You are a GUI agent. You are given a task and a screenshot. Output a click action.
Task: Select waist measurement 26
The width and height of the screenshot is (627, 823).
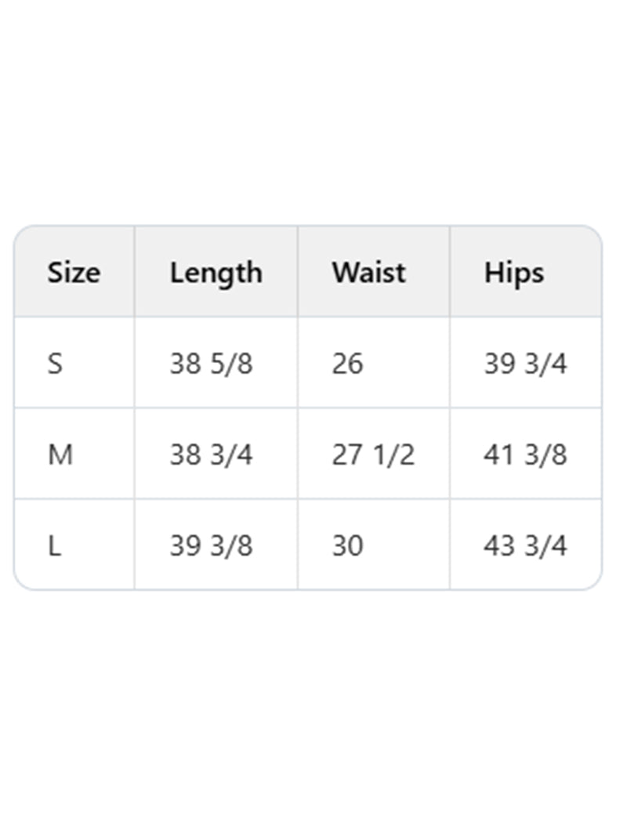[347, 364]
